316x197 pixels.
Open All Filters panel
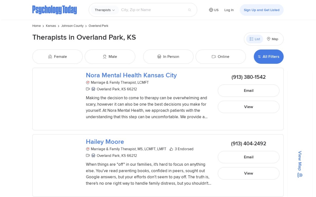coord(269,56)
